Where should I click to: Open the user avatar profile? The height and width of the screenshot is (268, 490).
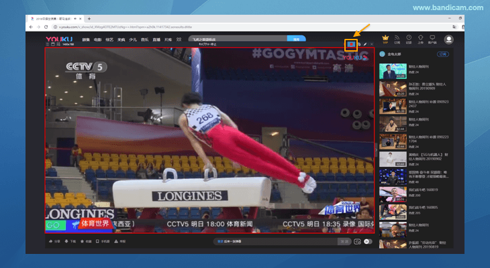[449, 40]
